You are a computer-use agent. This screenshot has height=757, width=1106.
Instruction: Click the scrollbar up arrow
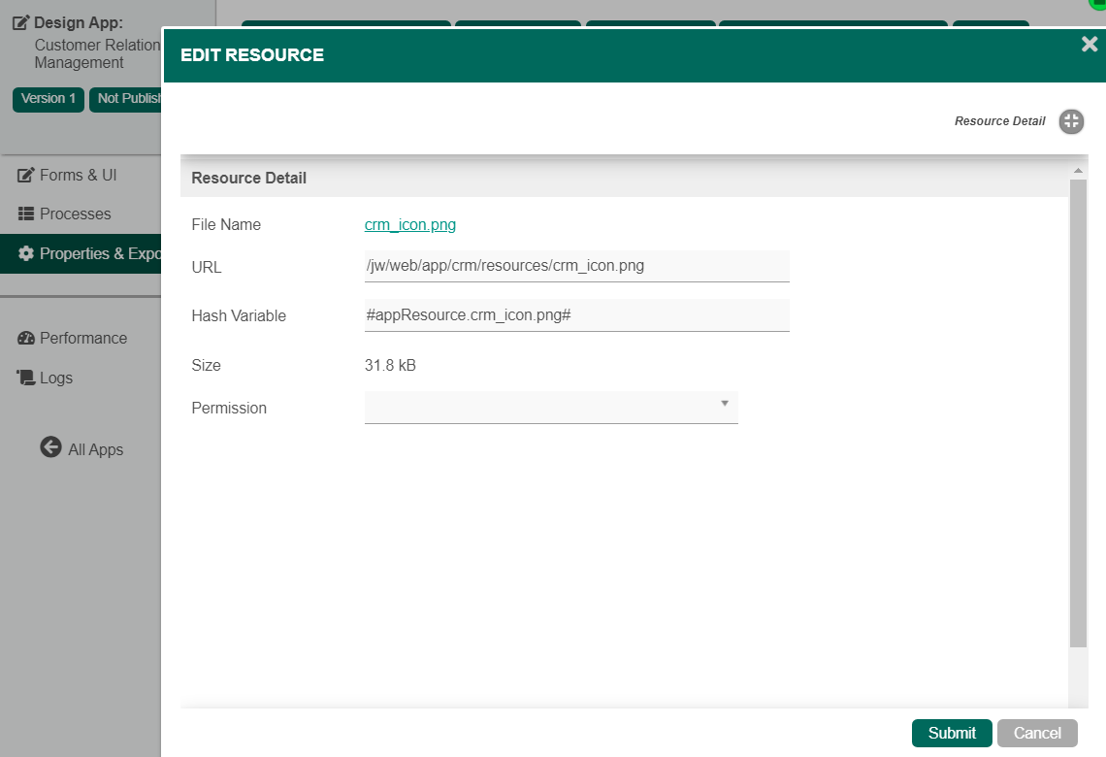tap(1078, 171)
